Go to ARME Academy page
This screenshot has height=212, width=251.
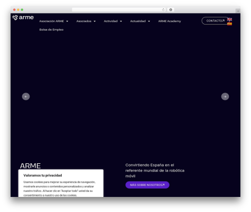pos(170,21)
